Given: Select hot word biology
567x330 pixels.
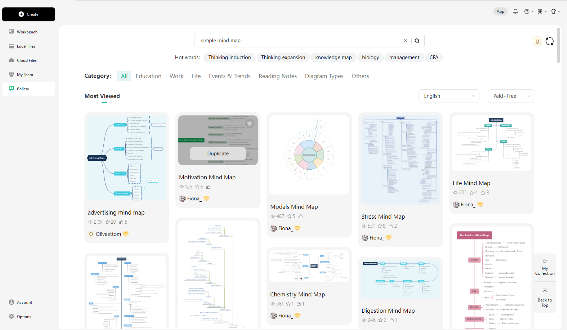Looking at the screenshot, I should pyautogui.click(x=370, y=57).
